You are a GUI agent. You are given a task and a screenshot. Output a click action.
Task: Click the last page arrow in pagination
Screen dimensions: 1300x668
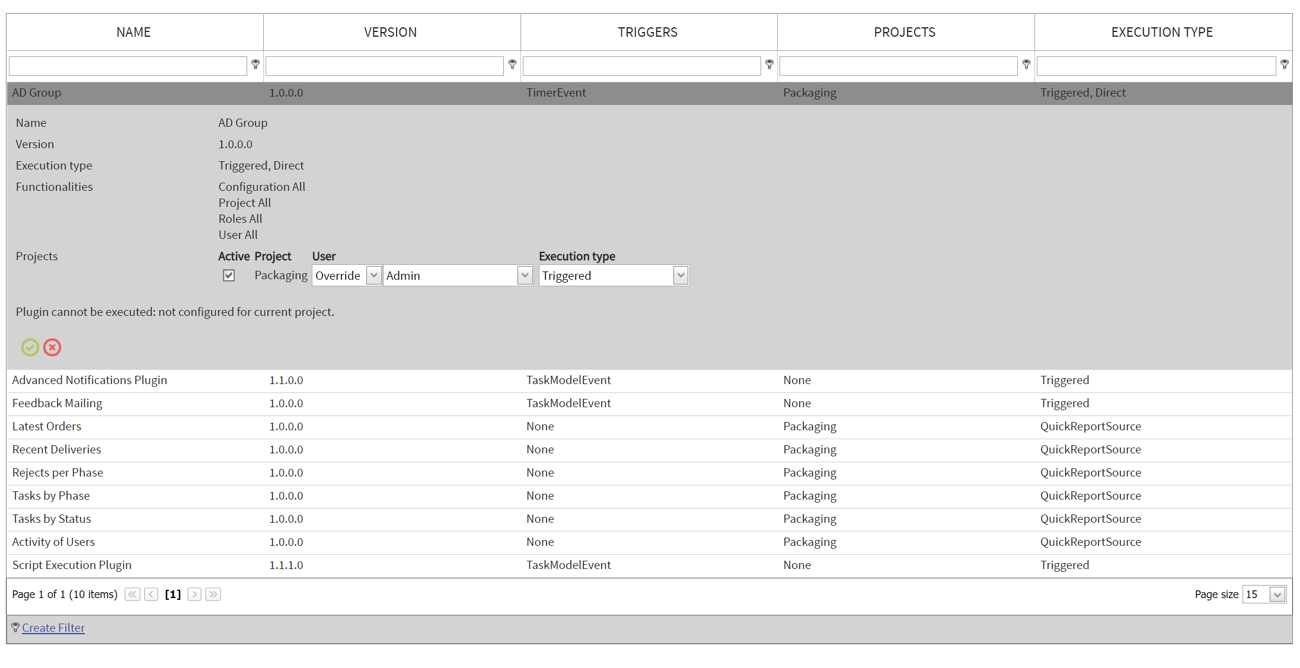click(213, 594)
